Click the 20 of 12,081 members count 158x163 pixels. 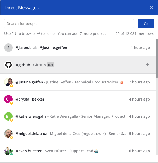135,34
